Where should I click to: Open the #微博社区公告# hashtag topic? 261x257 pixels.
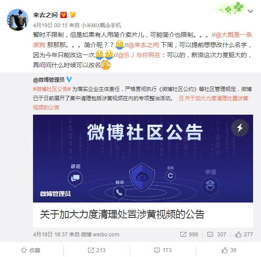(52, 89)
